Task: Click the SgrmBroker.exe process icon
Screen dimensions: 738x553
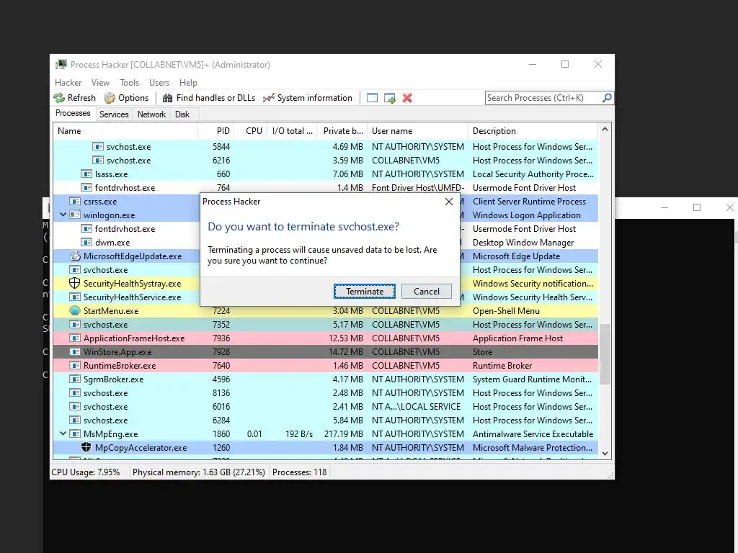Action: click(75, 379)
